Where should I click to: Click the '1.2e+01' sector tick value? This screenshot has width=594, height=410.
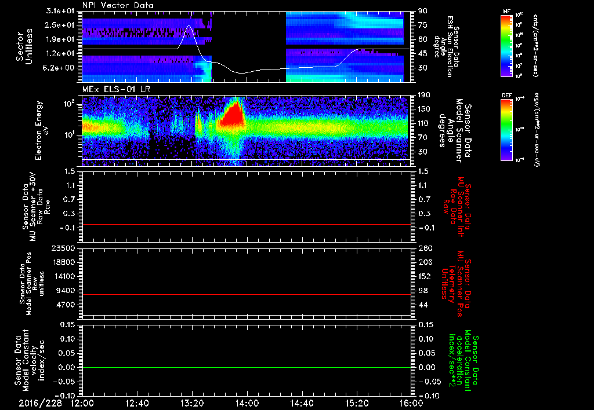60,53
